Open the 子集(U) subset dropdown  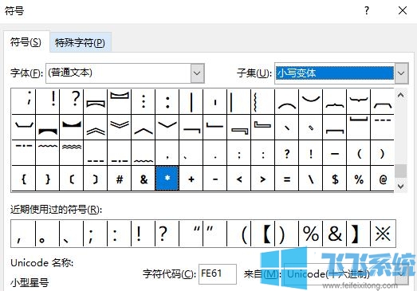[x=401, y=73]
